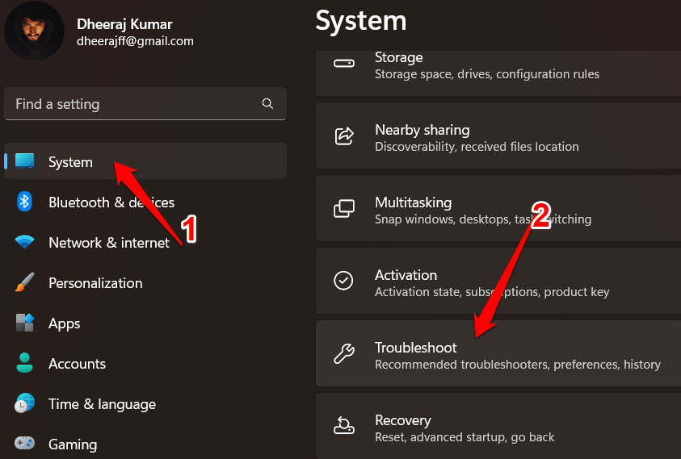
Task: Click the search magnifier icon
Action: point(268,104)
